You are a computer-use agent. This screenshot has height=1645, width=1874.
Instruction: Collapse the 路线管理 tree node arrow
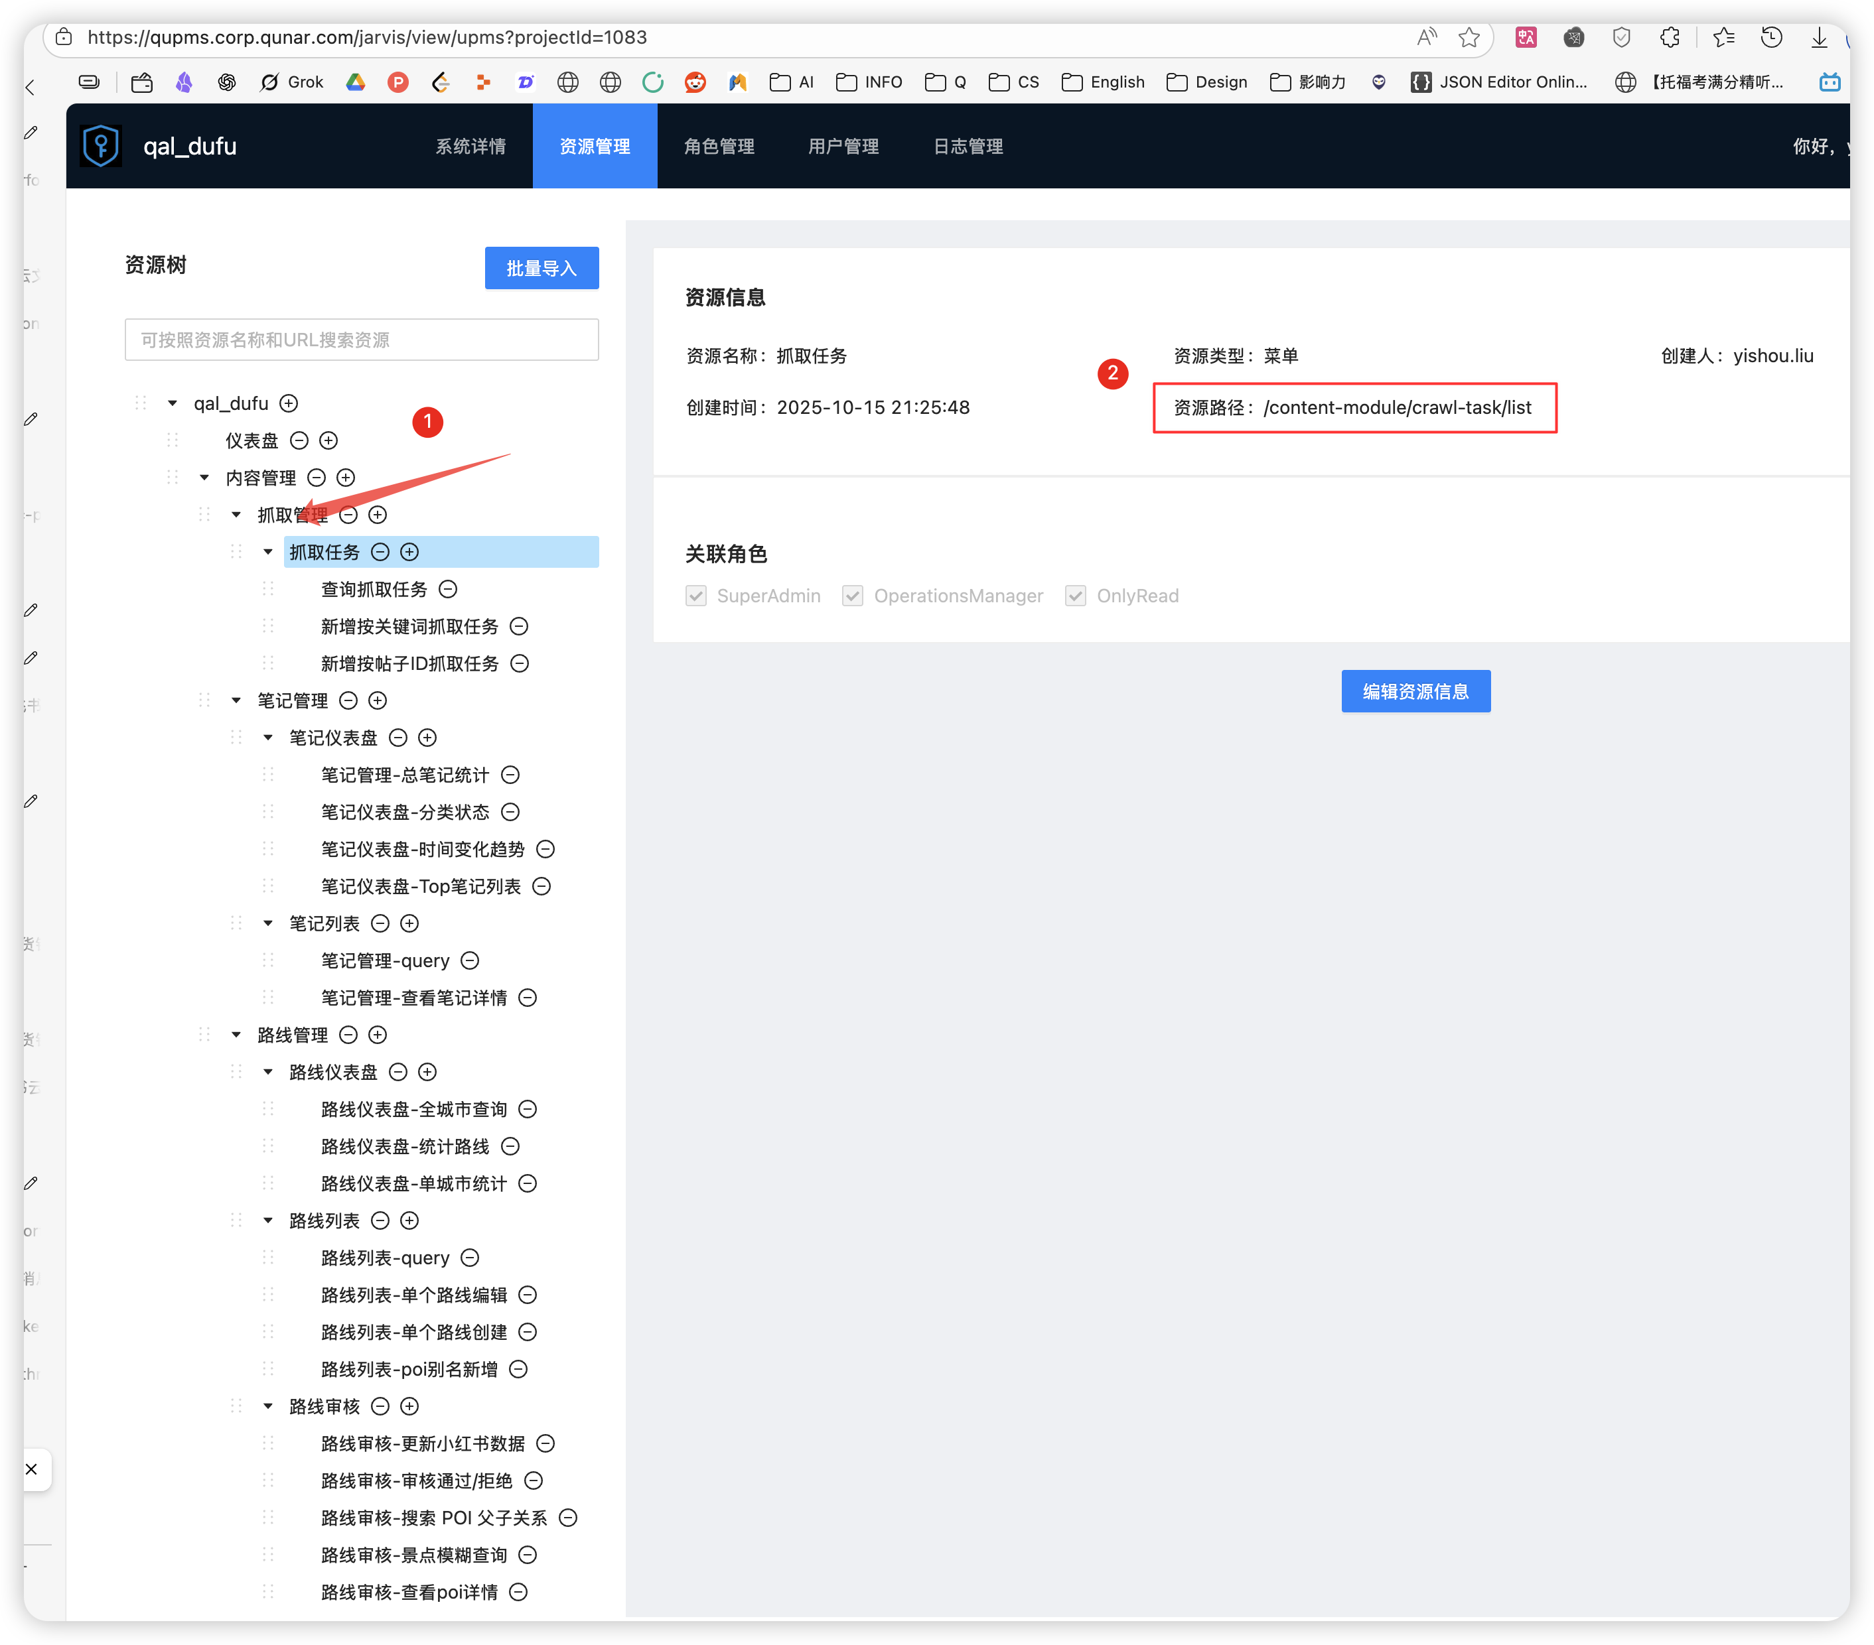coord(236,1035)
